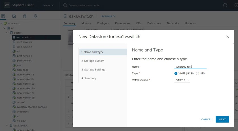
Task: Click the Hosts and Clusters inventory icon
Action: (3, 16)
